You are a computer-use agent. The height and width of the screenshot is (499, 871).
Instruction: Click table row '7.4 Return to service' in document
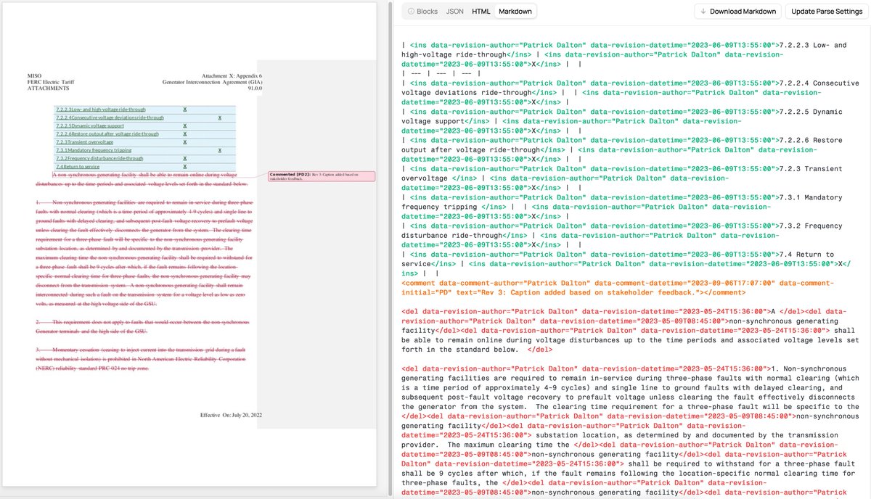coord(146,167)
